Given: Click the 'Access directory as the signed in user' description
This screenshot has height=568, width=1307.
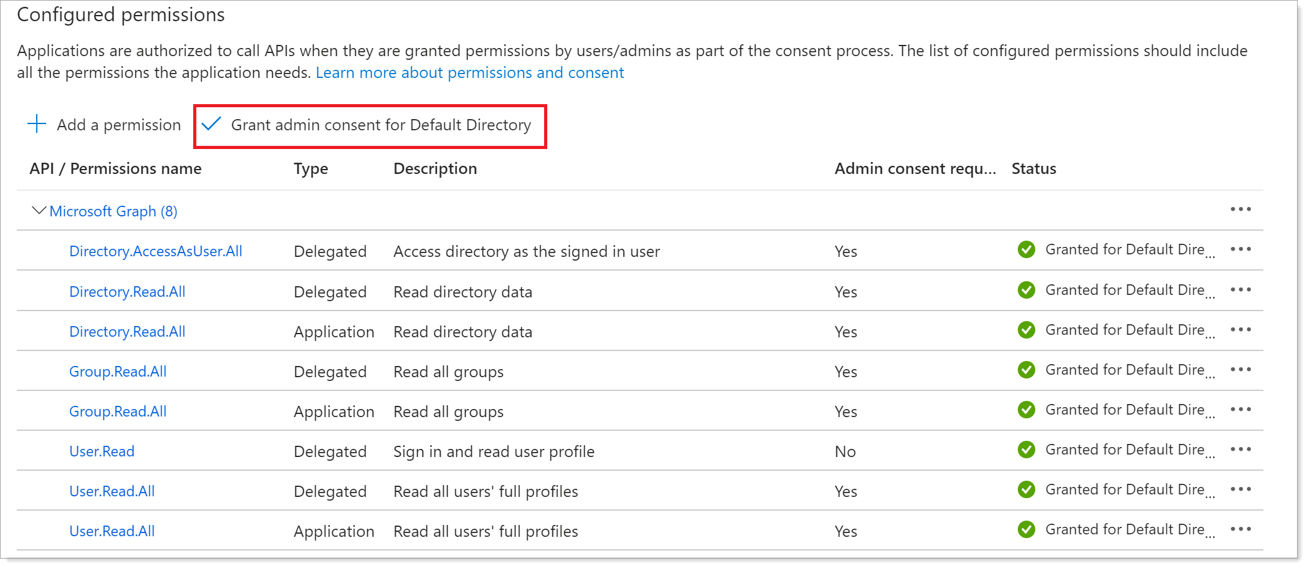Looking at the screenshot, I should point(527,251).
